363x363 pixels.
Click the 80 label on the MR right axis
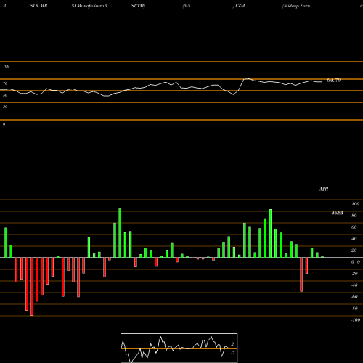coord(354,216)
